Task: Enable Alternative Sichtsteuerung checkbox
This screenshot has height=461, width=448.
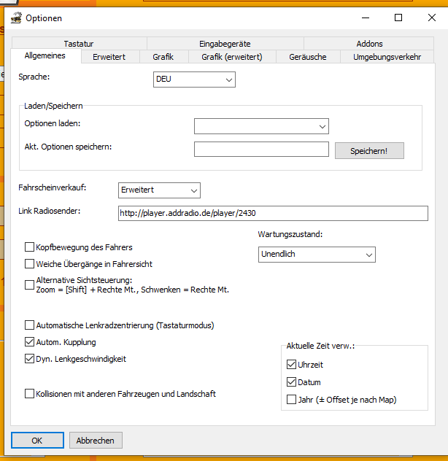Action: pos(30,284)
